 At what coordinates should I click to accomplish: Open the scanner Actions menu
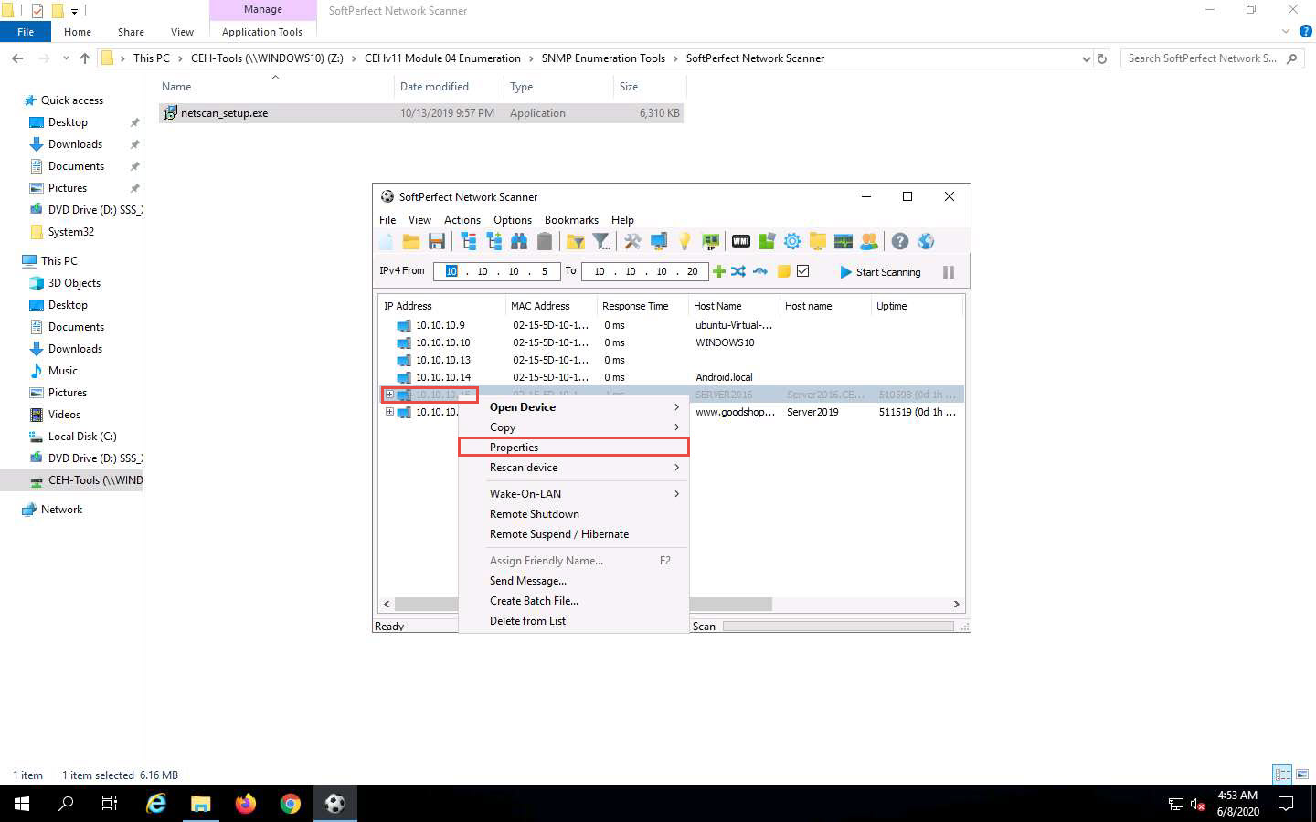point(462,220)
